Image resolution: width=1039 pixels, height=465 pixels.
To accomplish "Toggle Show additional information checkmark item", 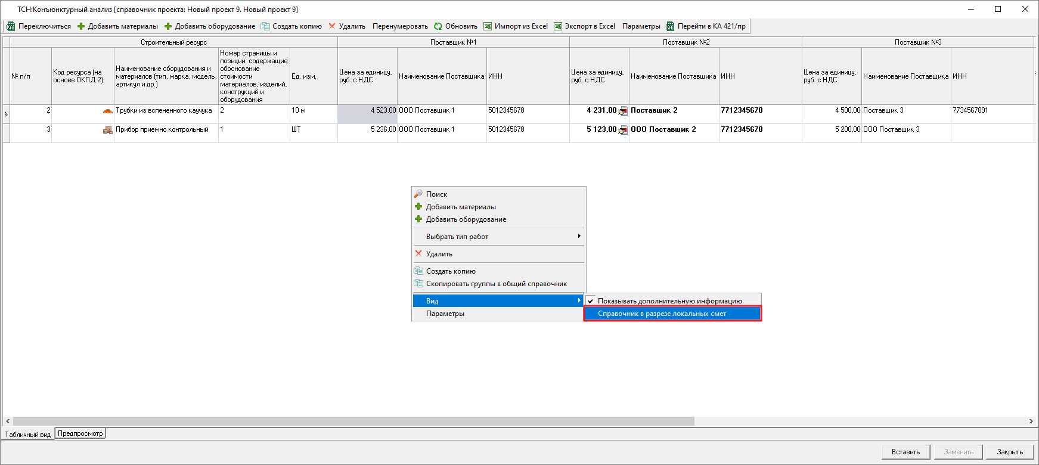I will coord(669,301).
